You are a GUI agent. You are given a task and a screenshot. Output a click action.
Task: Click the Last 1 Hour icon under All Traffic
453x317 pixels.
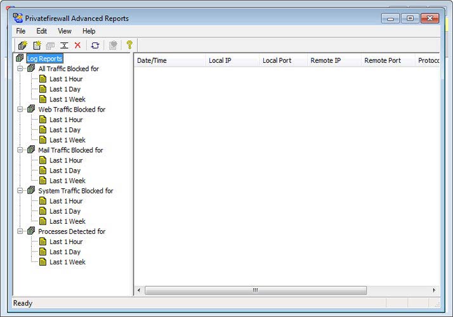(x=43, y=79)
